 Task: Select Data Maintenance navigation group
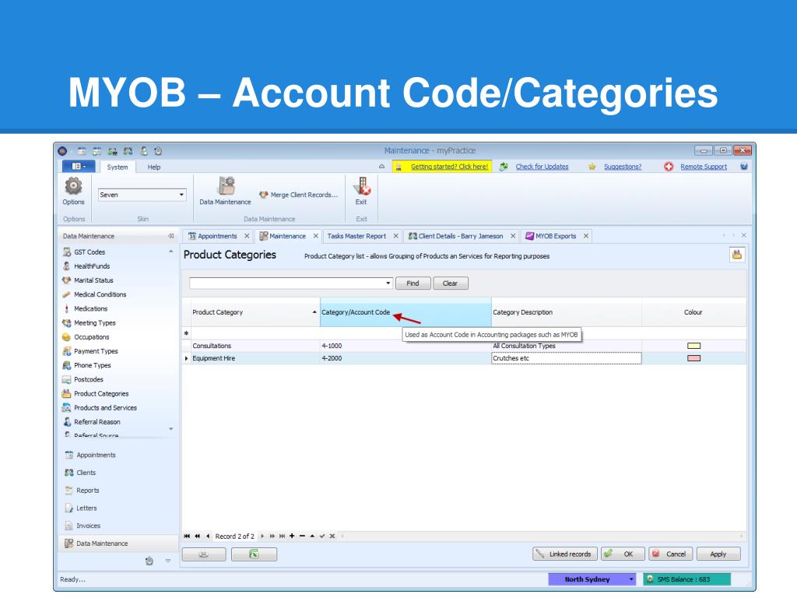tap(118, 543)
